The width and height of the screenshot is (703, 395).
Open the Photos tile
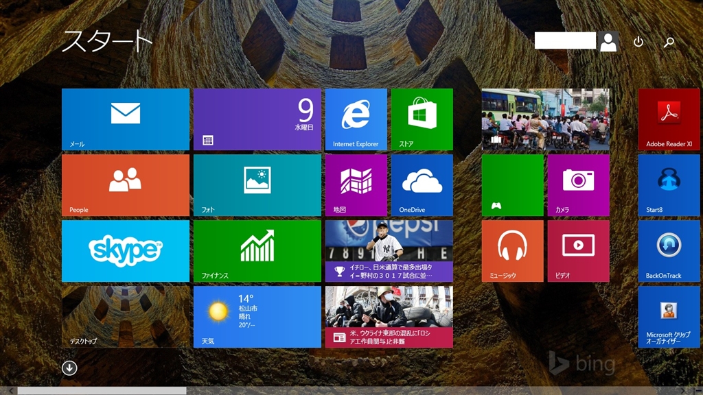click(x=257, y=185)
